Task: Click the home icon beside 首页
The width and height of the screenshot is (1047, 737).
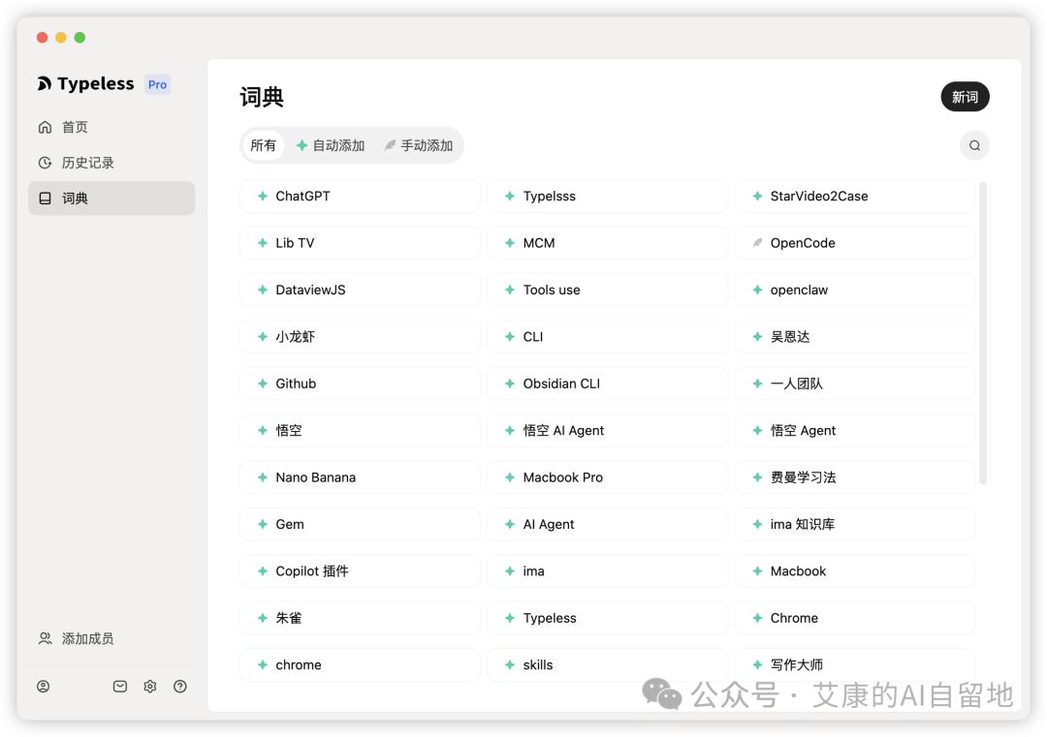Action: tap(45, 127)
